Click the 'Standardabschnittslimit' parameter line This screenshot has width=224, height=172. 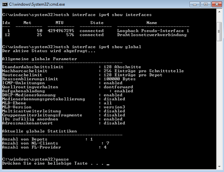33,67
